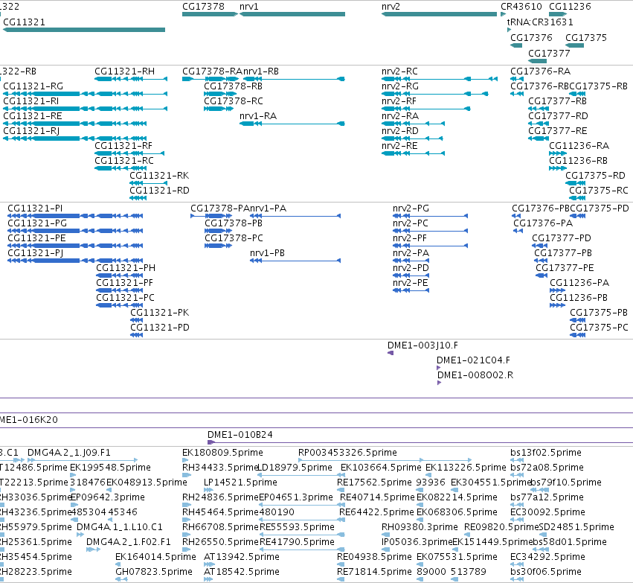
Task: Click transcript nrv2-RC
Action: 399,71
